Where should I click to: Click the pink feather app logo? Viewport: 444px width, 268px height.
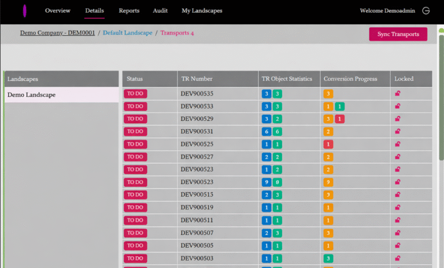pos(25,11)
